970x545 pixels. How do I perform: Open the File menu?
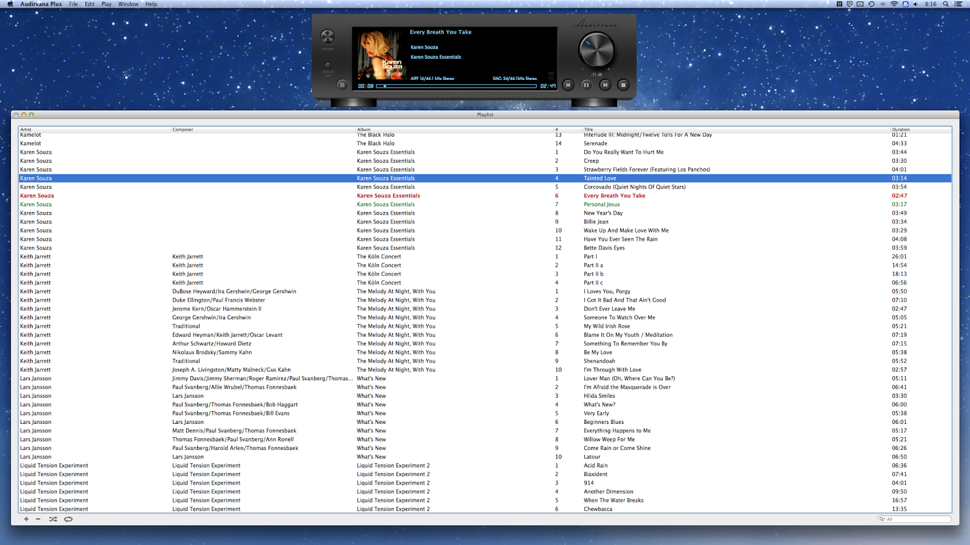73,4
